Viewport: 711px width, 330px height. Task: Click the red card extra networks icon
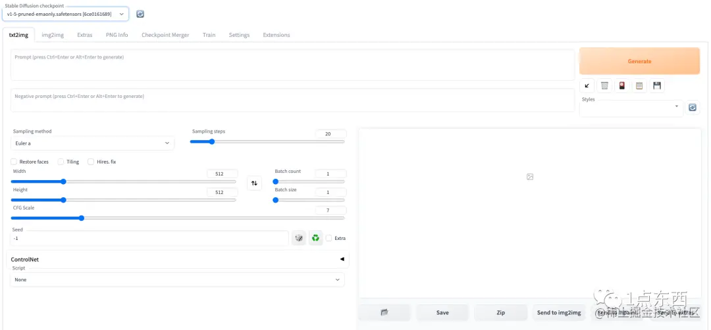coord(622,85)
